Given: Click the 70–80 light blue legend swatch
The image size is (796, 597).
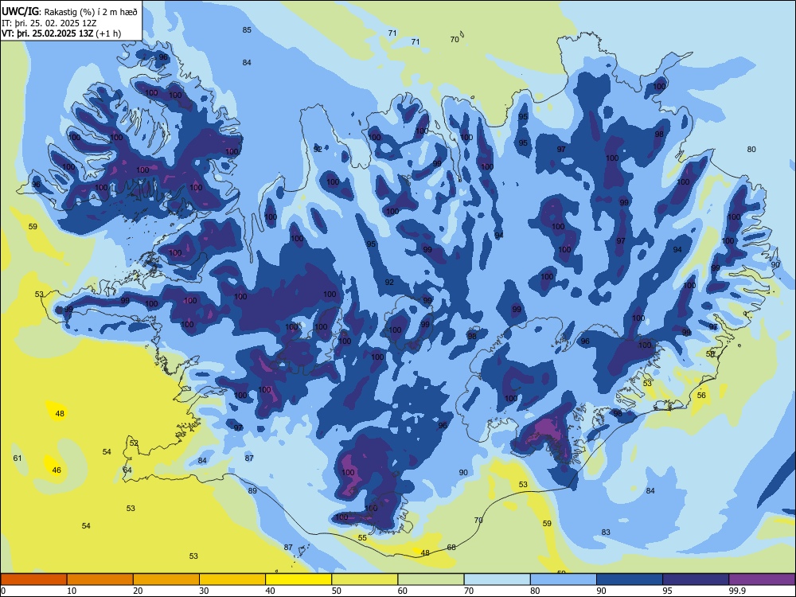Looking at the screenshot, I should point(497,579).
